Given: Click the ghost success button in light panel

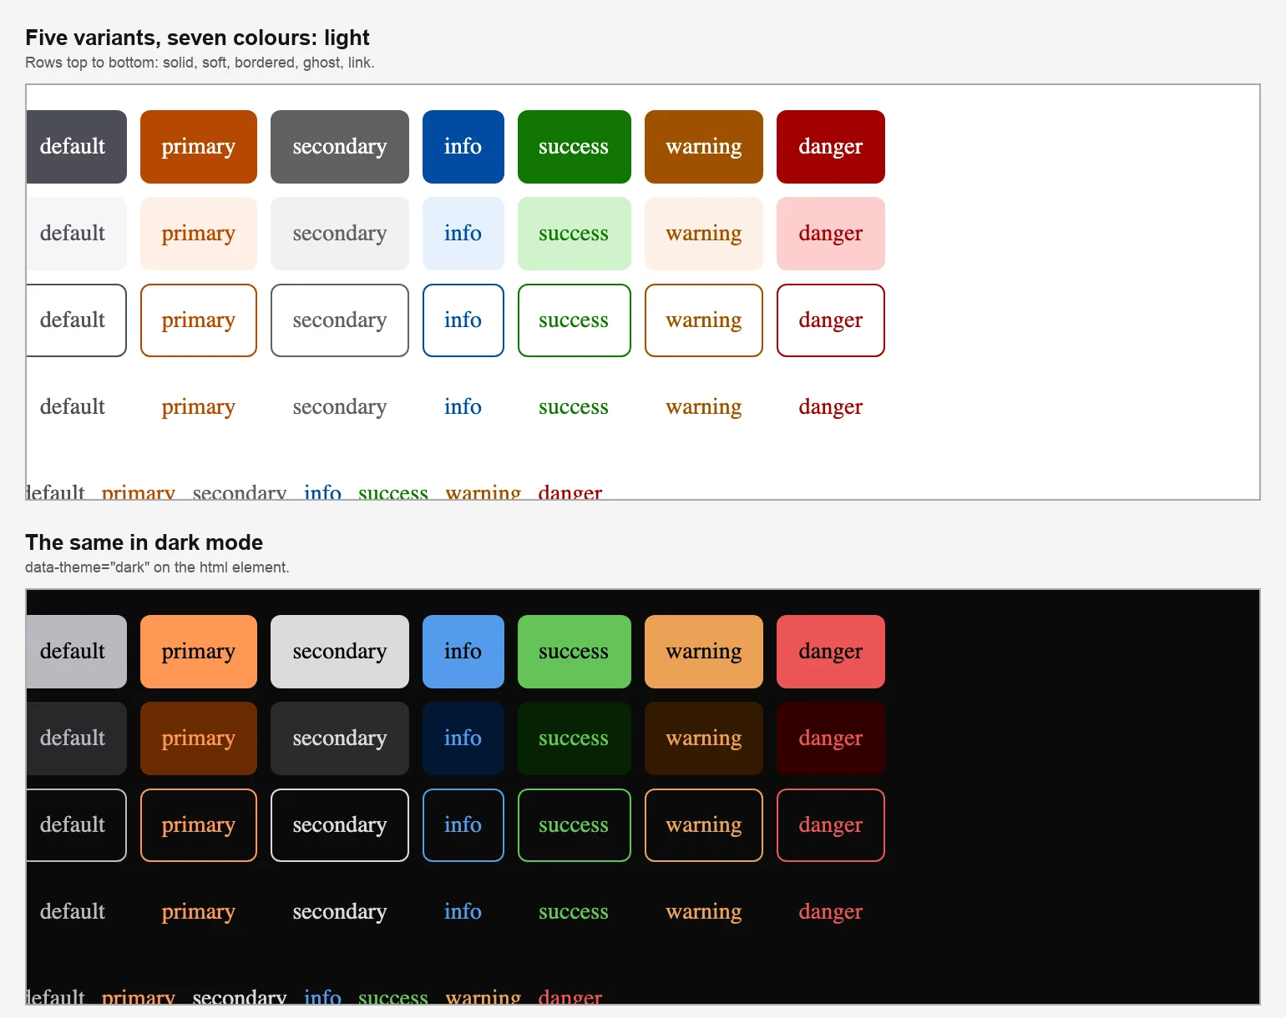Looking at the screenshot, I should click(x=575, y=407).
